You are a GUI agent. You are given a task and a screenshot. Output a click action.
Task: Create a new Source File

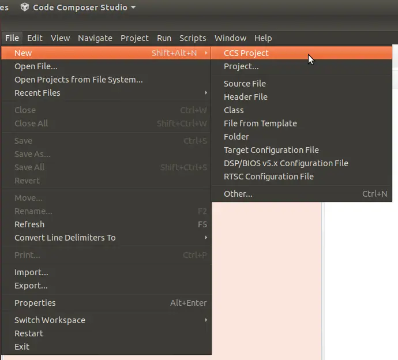302,84
